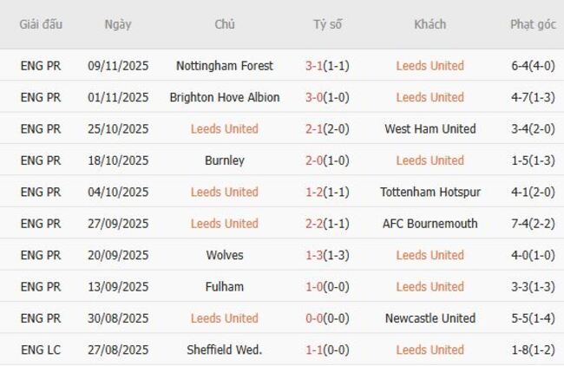This screenshot has width=564, height=366.
Task: Click the Burnley home team link
Action: pyautogui.click(x=224, y=160)
